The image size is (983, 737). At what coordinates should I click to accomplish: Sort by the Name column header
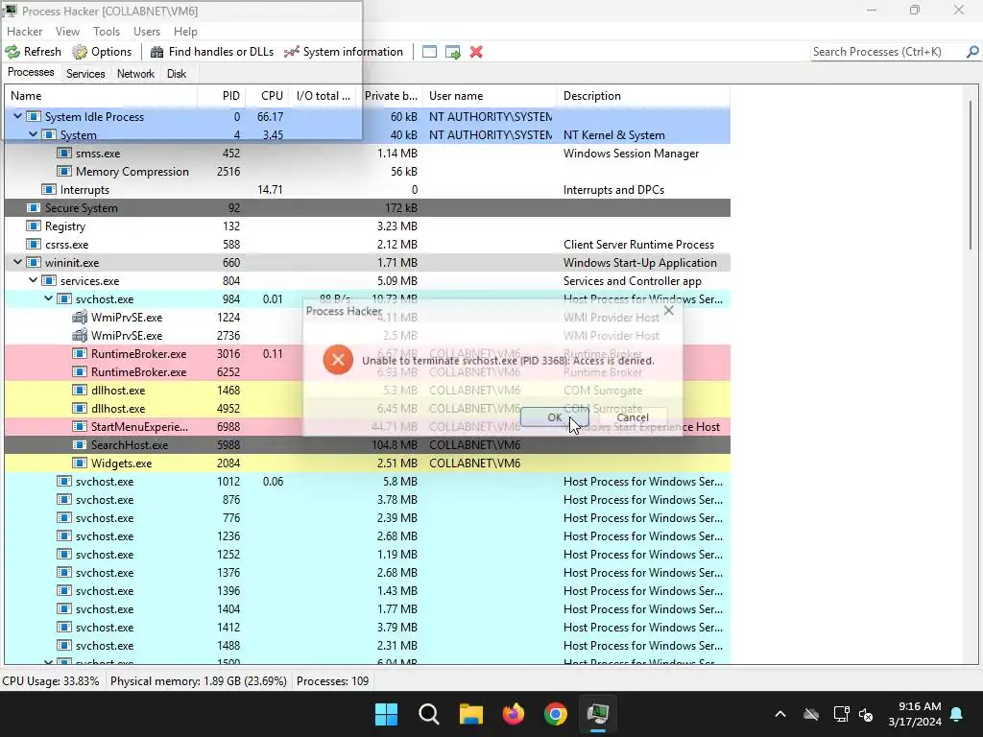pyautogui.click(x=101, y=96)
